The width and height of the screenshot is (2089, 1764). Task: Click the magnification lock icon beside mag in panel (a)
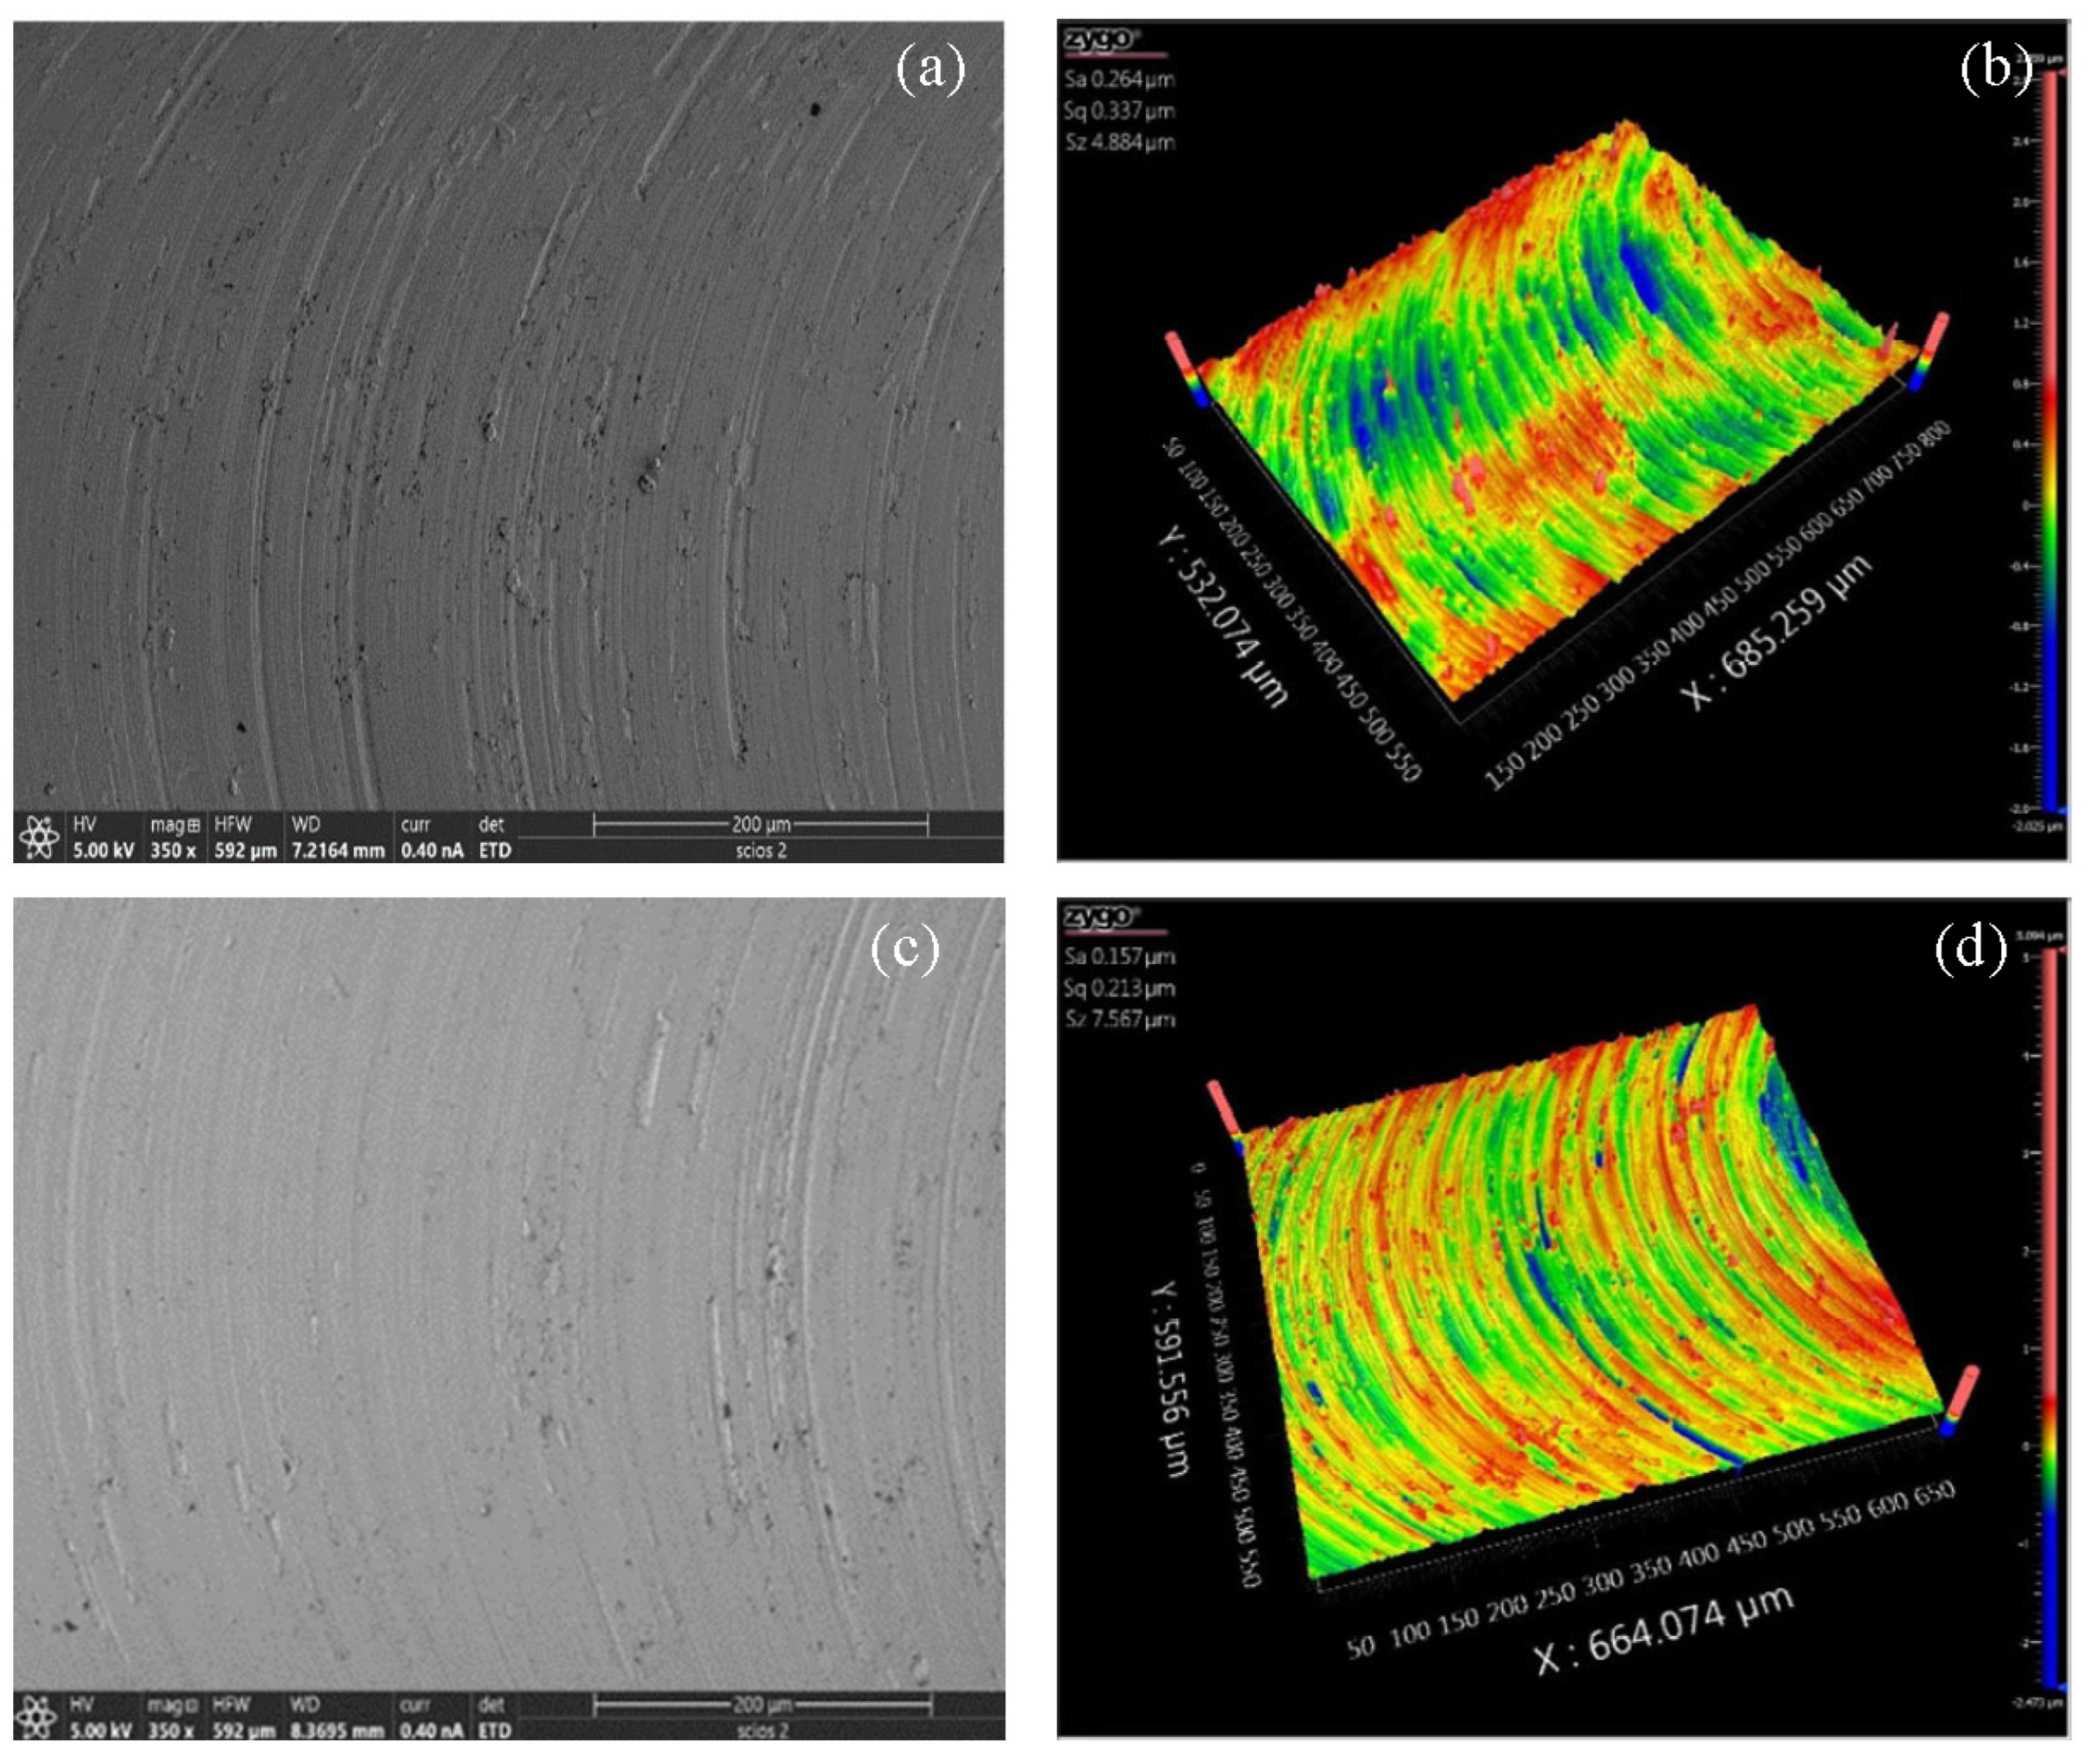click(x=193, y=825)
